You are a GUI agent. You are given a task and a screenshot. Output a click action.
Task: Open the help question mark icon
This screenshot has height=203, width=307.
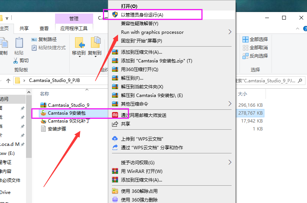(x=305, y=29)
